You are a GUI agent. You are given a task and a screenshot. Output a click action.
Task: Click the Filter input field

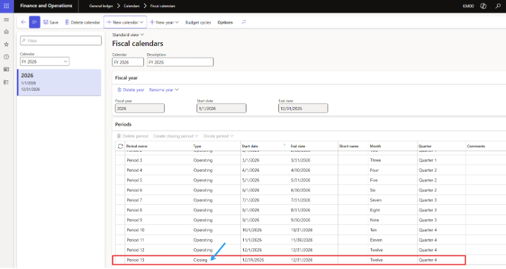pos(61,41)
